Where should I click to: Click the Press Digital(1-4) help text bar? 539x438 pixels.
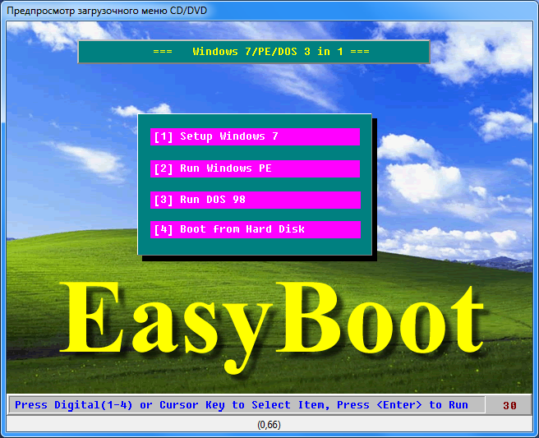[246, 405]
